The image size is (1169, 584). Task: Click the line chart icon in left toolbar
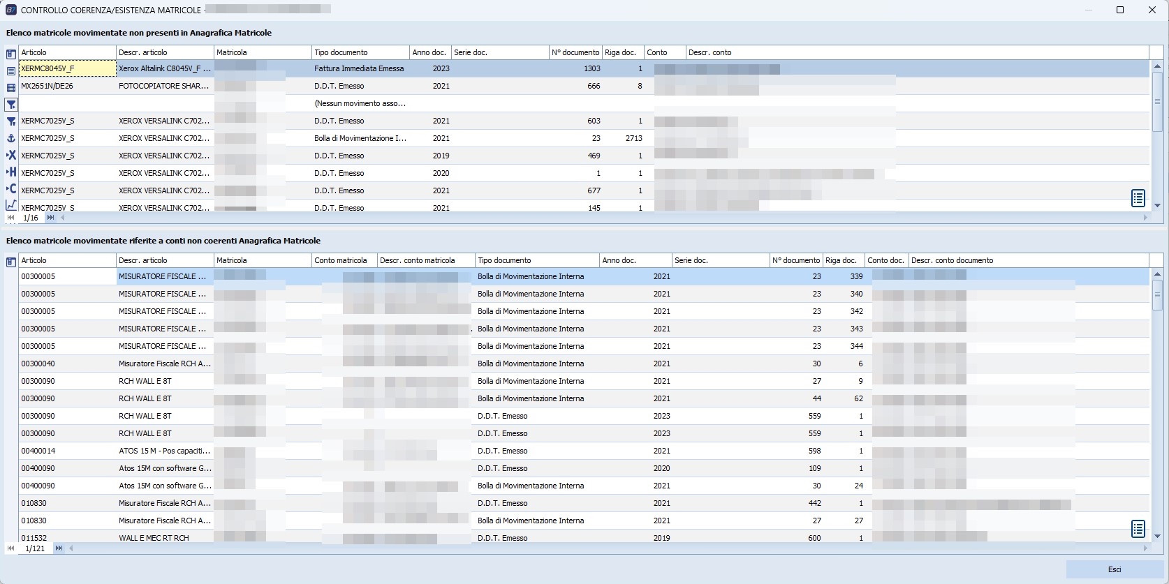pos(11,205)
